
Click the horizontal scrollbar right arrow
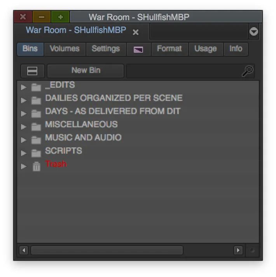pos(238,250)
